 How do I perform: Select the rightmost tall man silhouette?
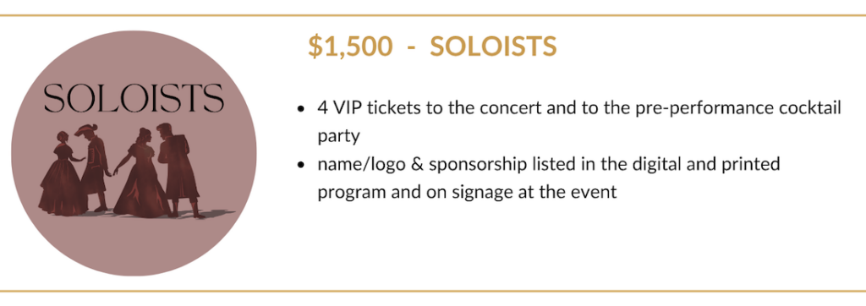[x=178, y=170]
